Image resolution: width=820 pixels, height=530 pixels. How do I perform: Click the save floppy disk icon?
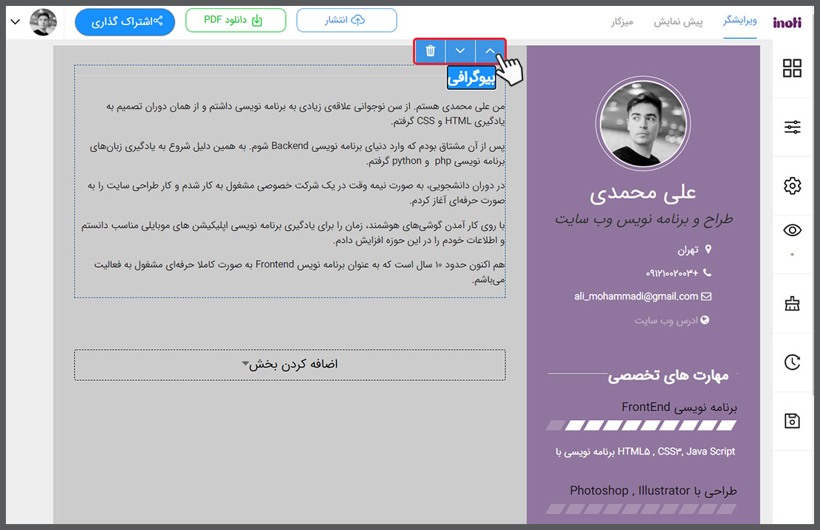pyautogui.click(x=792, y=421)
